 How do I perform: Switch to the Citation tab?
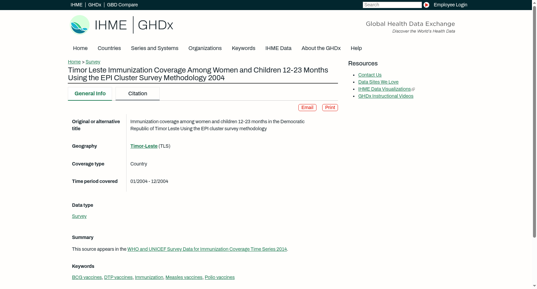[138, 94]
